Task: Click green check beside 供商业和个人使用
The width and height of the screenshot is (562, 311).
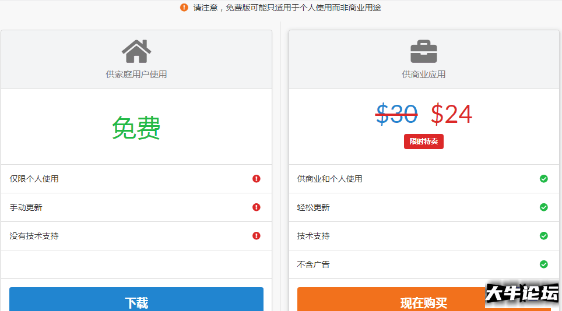Action: (x=544, y=179)
